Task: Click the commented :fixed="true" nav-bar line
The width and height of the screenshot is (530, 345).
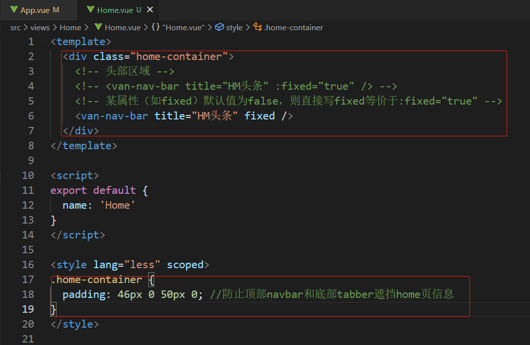Action: [236, 86]
